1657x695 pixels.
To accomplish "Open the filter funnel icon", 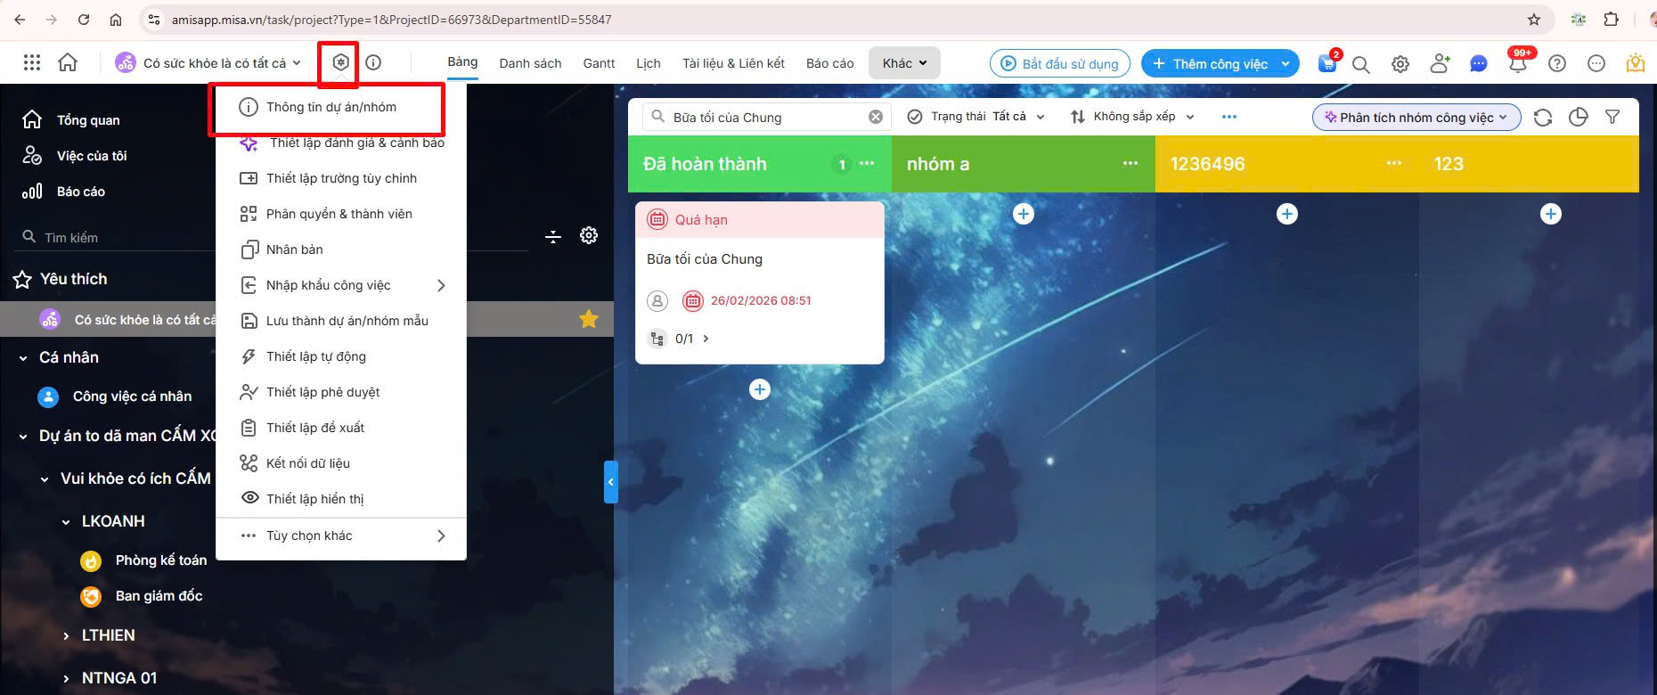I will 1612,117.
